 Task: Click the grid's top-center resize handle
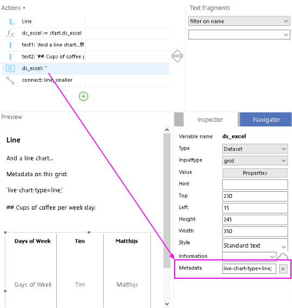click(89, 232)
